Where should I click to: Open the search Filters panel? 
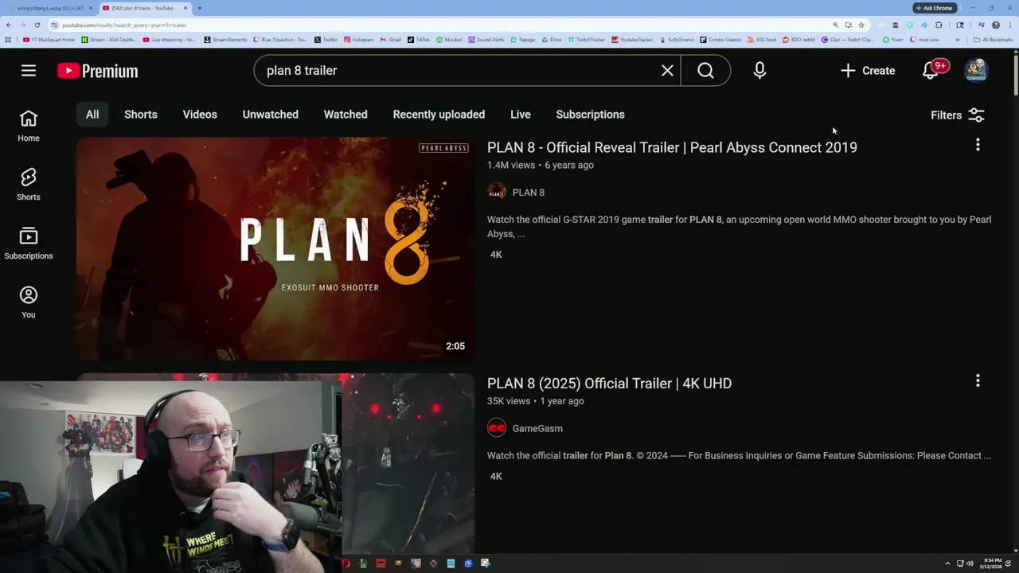(x=958, y=115)
